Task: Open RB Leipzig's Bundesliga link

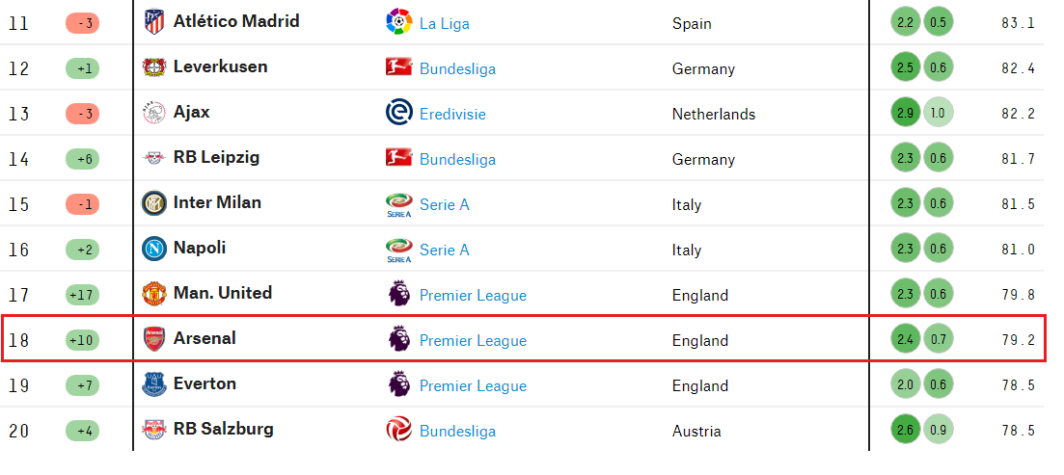Action: pyautogui.click(x=457, y=160)
